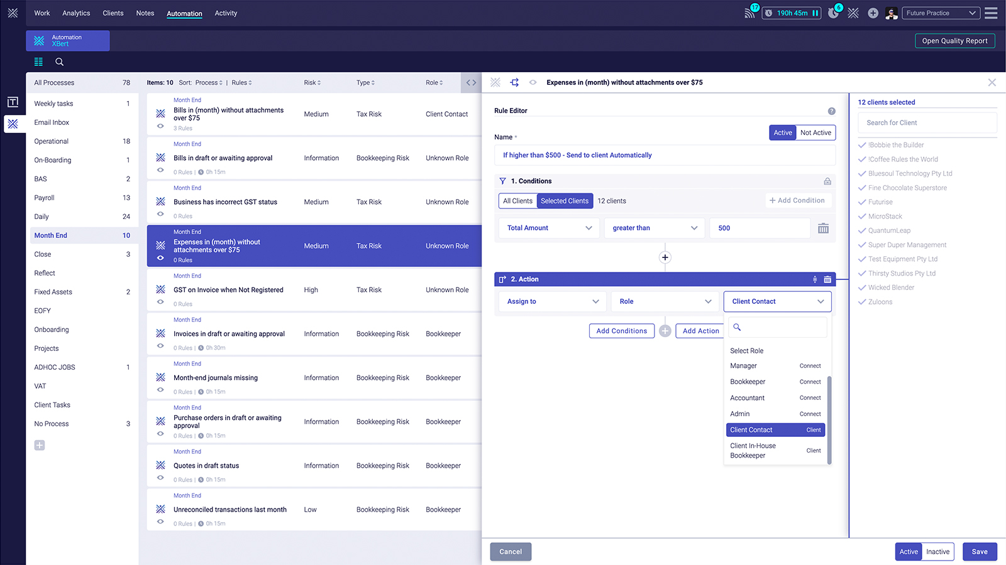The image size is (1006, 565).
Task: Sort list by Role column
Action: [x=434, y=83]
